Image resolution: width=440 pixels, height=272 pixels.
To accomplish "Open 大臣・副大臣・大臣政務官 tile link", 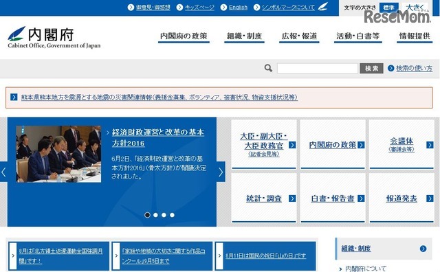I will click(x=263, y=145).
